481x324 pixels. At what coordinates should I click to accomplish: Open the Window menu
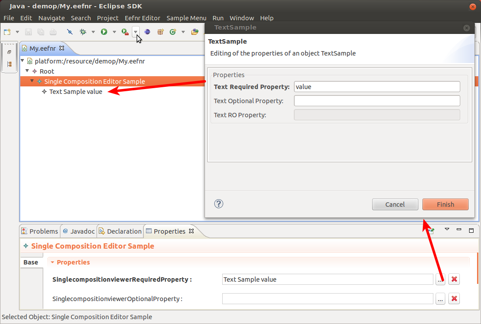tap(242, 18)
